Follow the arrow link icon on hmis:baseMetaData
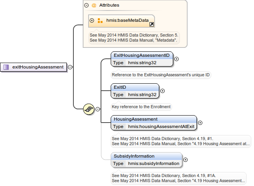The width and height of the screenshot is (254, 186). [x=151, y=24]
